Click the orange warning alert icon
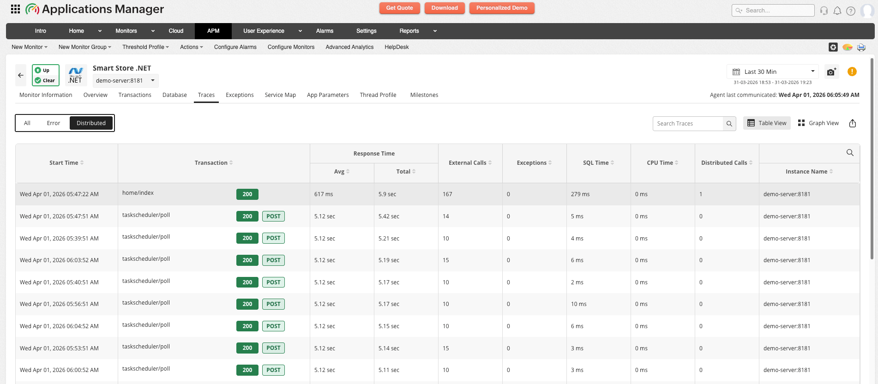Image resolution: width=878 pixels, height=384 pixels. pos(852,72)
